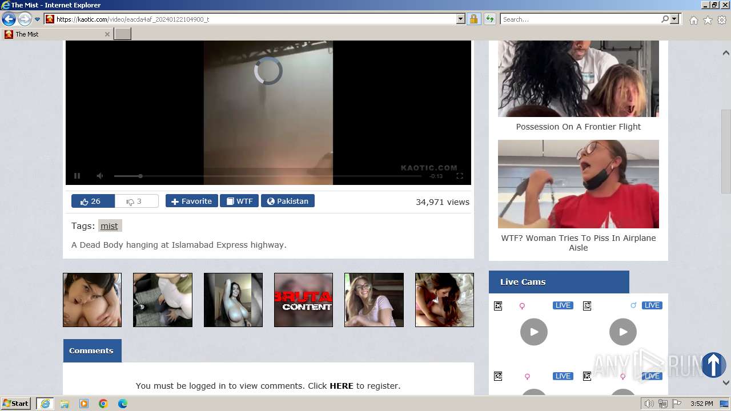Image resolution: width=731 pixels, height=411 pixels.
Task: Add the video to favorites via Favorite button
Action: coord(191,201)
